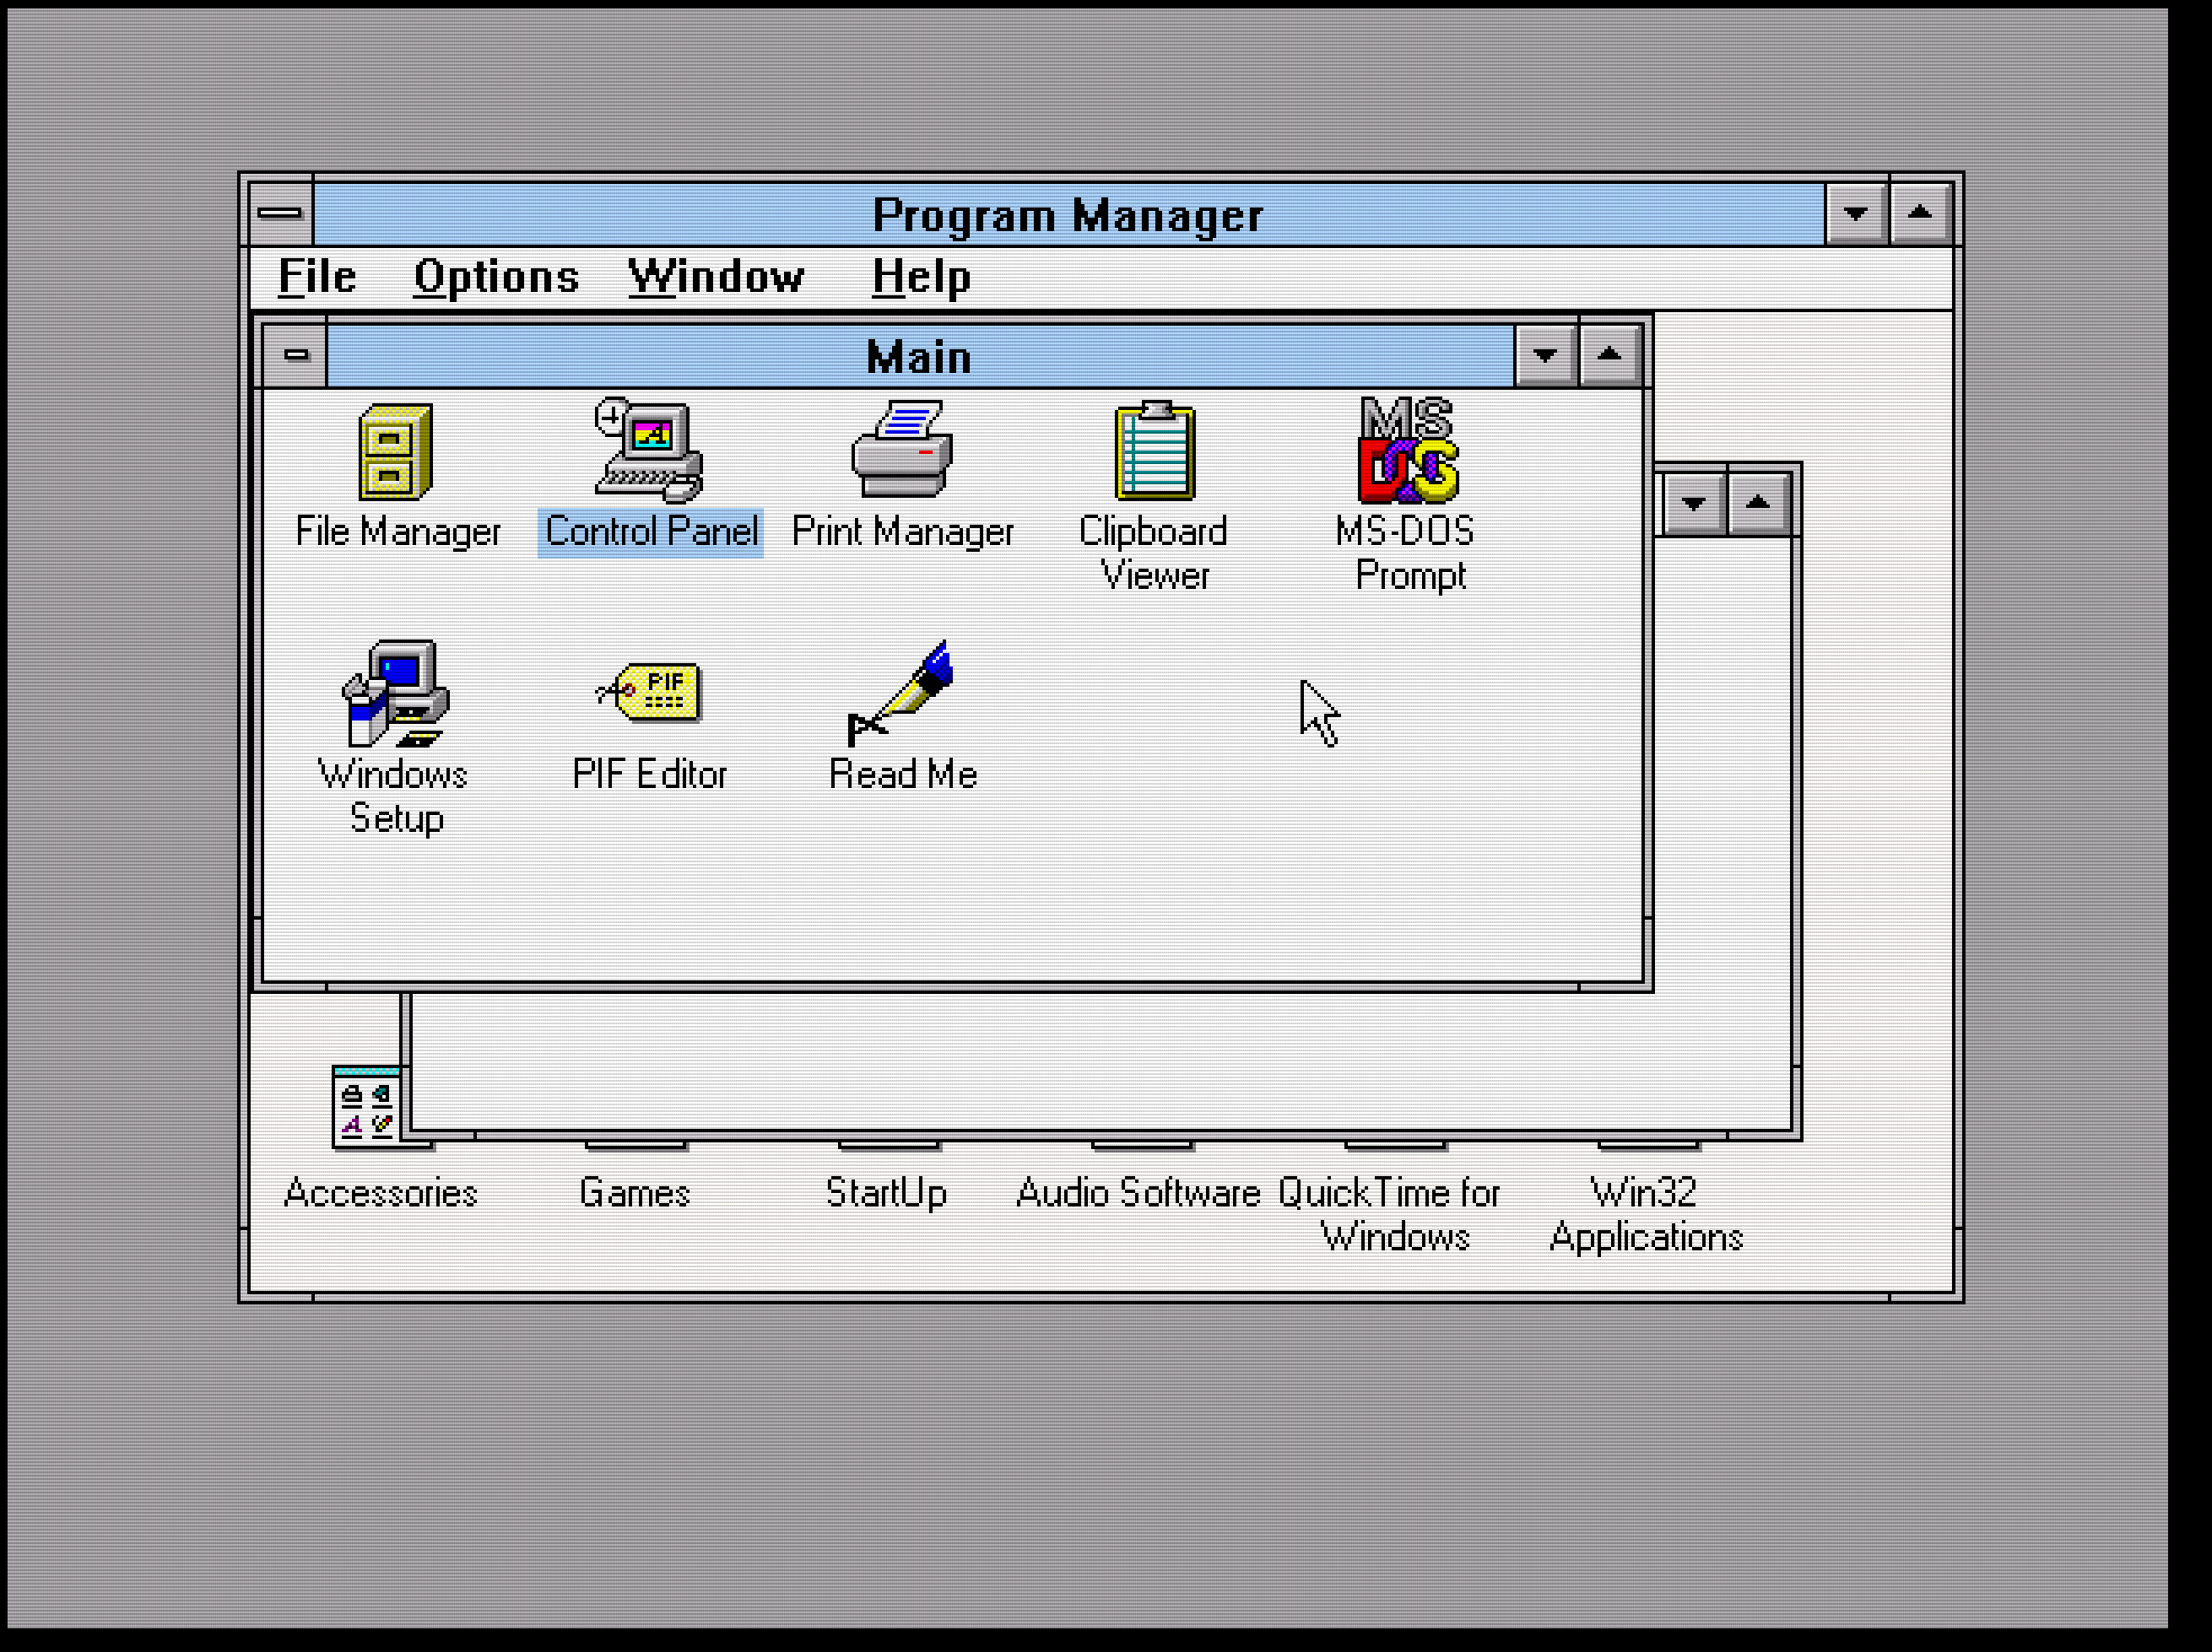Open the File Manager icon

point(396,460)
